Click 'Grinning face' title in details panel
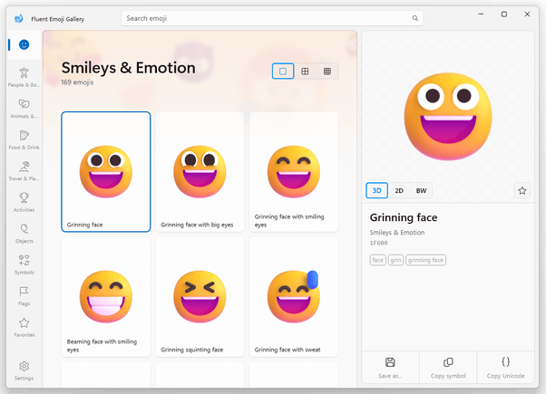 tap(404, 217)
